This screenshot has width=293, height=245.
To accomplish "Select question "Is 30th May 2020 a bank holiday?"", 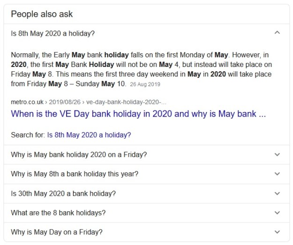I will pos(63,193).
